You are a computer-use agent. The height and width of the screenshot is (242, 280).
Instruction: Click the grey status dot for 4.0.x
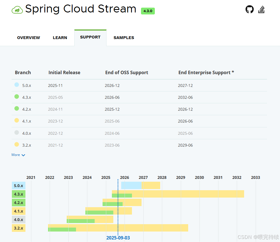(17, 132)
